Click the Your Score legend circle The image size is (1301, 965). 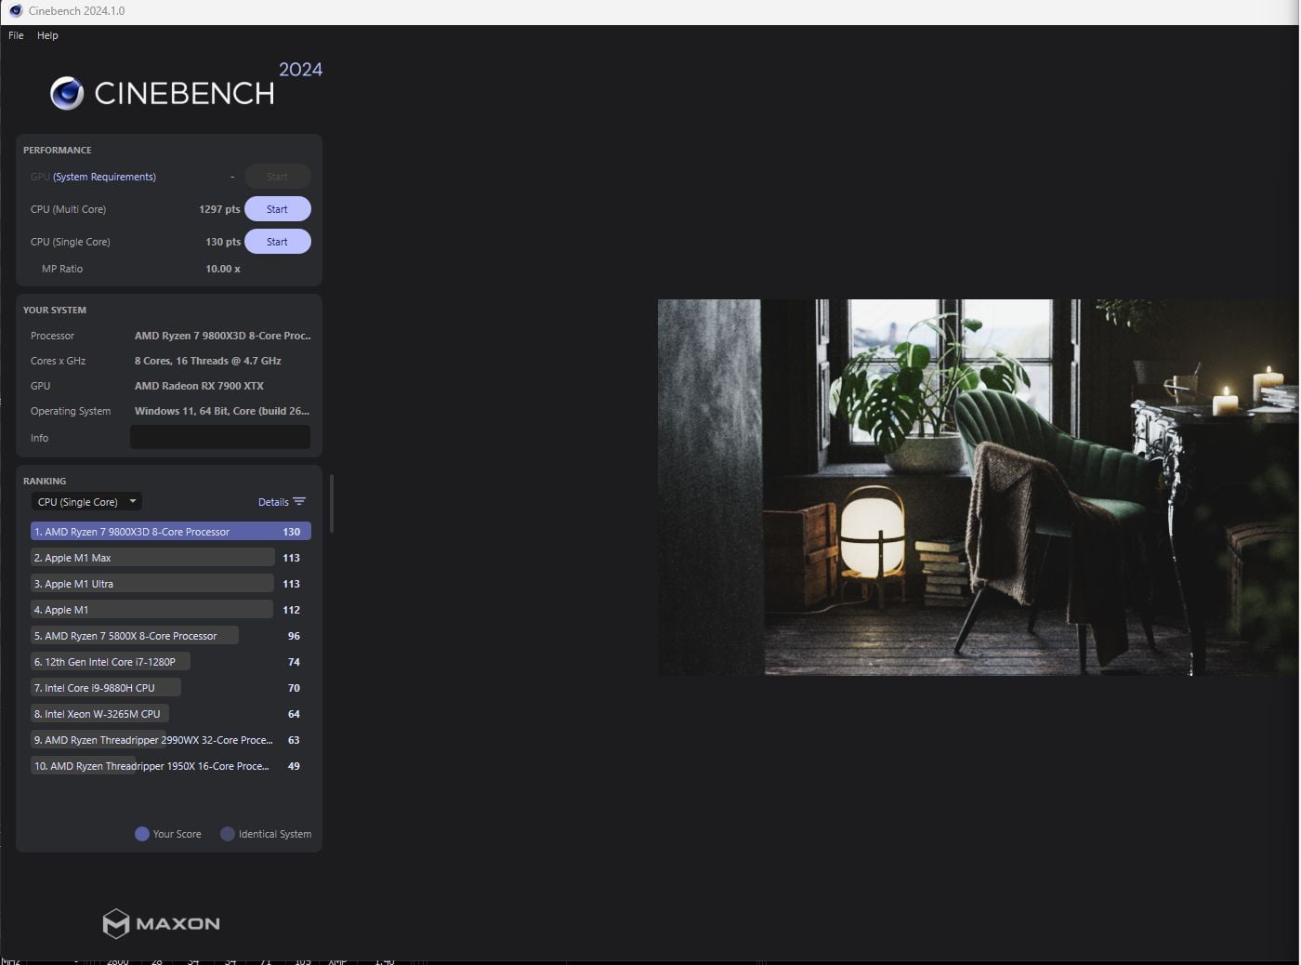coord(142,834)
